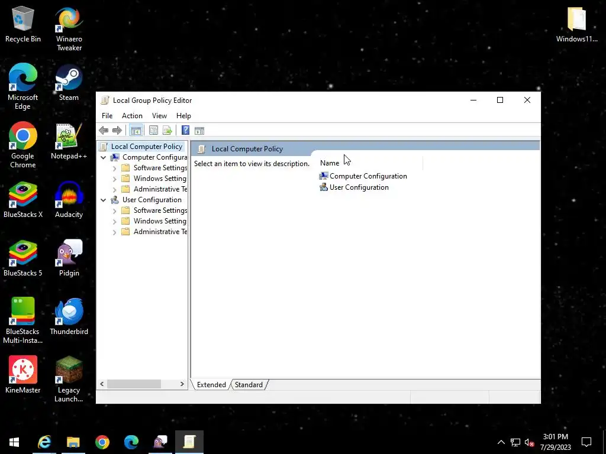
Task: Go back with toolbar Back arrow
Action: (104, 131)
